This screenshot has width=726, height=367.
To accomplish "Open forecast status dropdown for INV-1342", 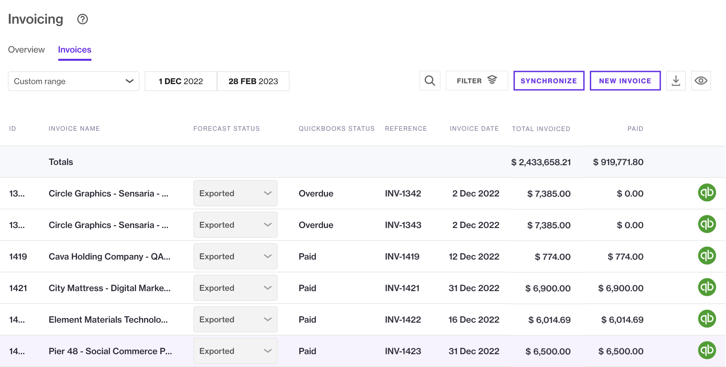I will [x=235, y=193].
